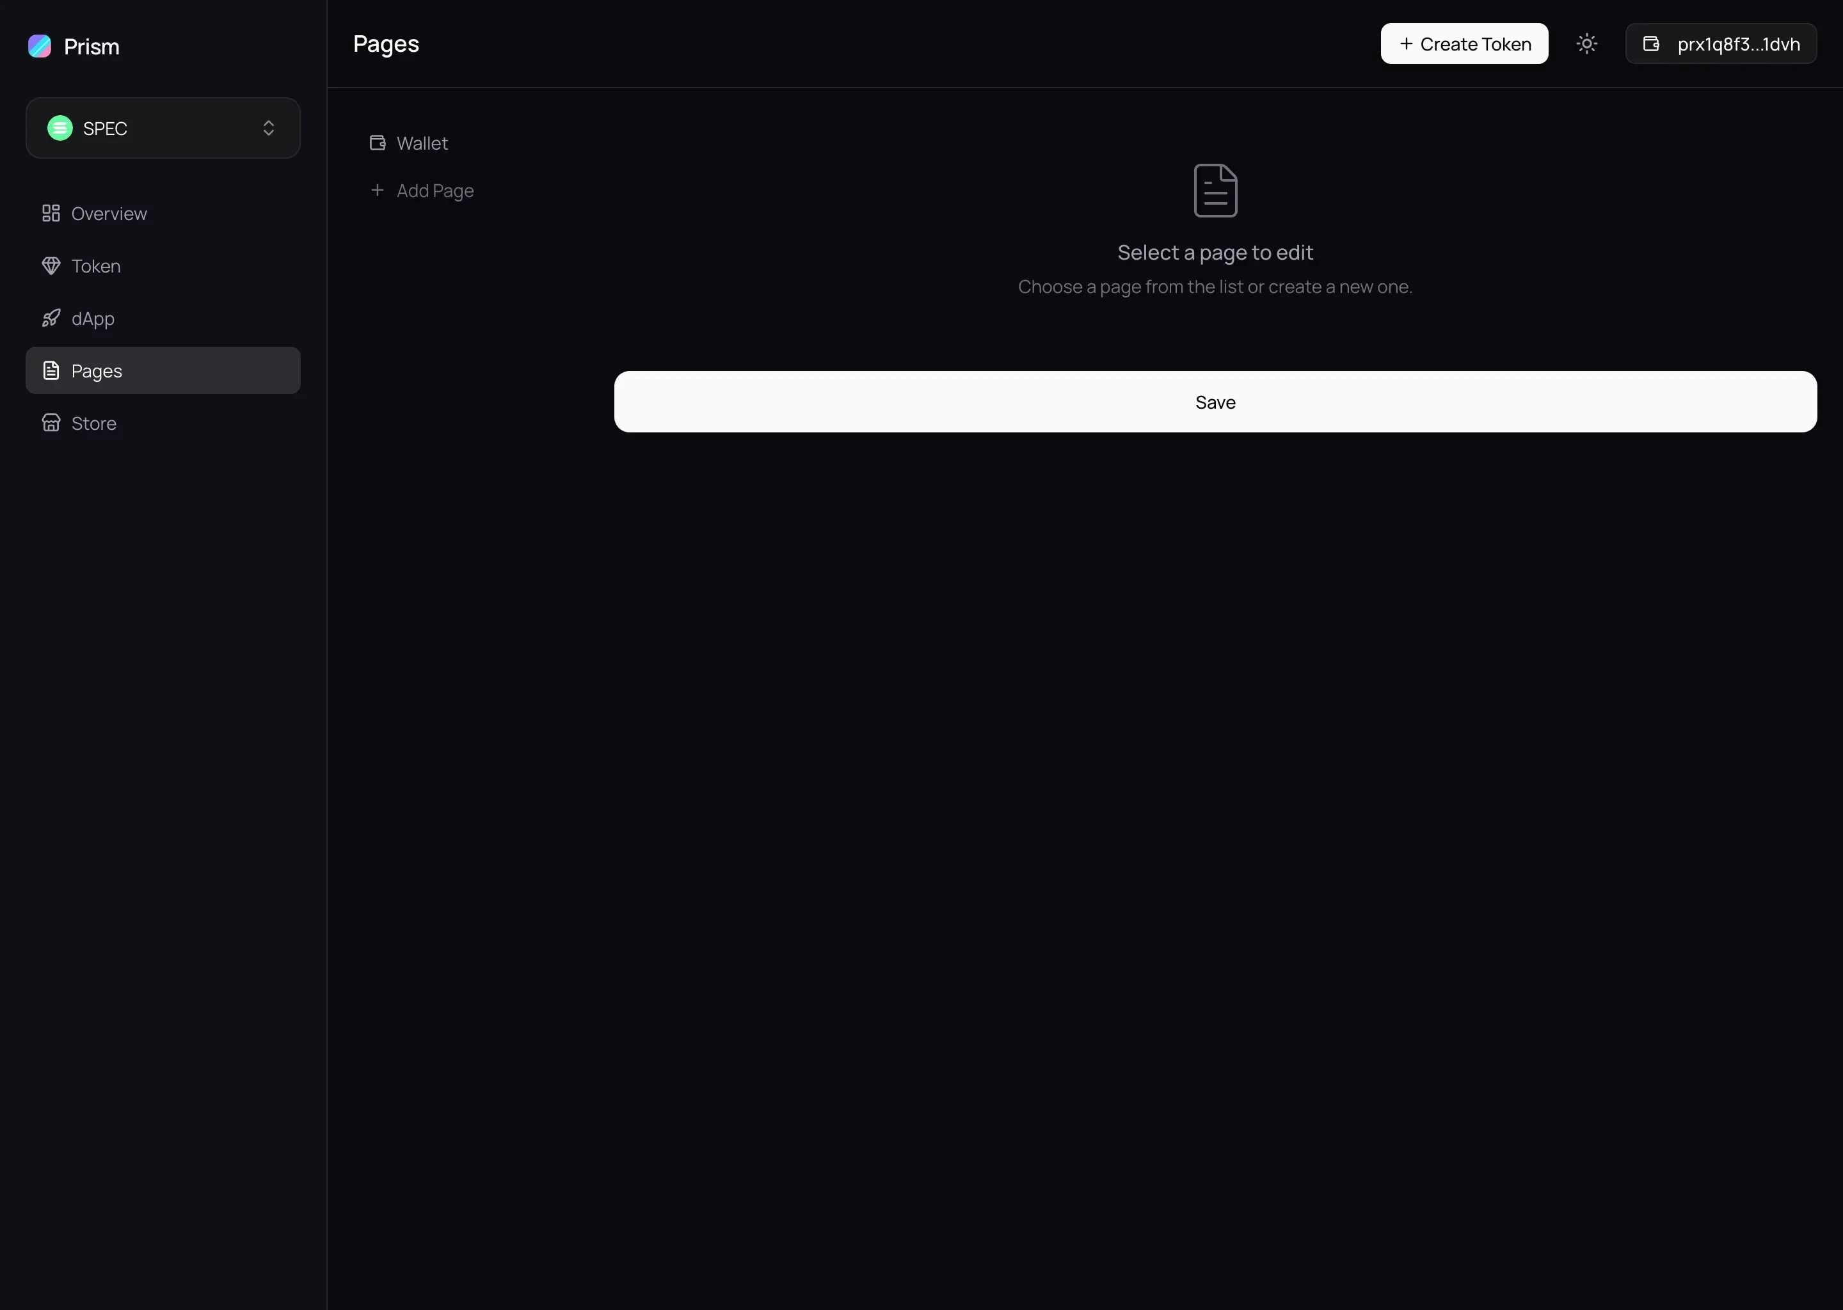
Task: Click the wallet icon beside the Wallet page
Action: tap(378, 143)
